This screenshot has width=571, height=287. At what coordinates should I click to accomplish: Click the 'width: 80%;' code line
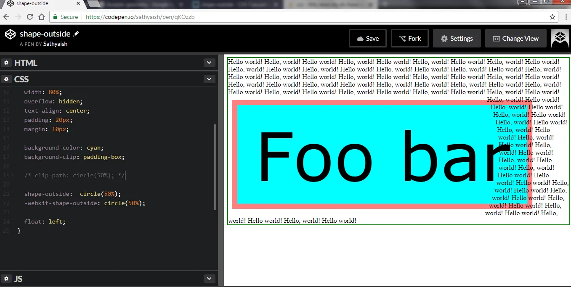[x=43, y=92]
